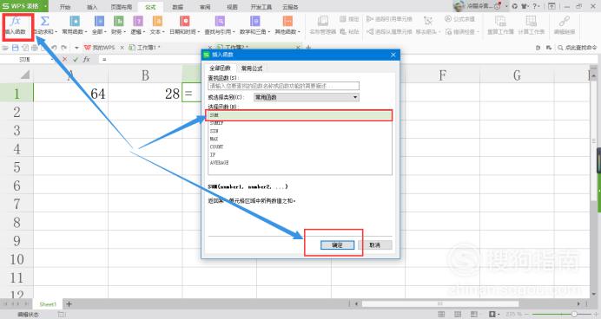This screenshot has height=319, width=601.
Task: Expand the user account dropdown arrow
Action: (506, 6)
